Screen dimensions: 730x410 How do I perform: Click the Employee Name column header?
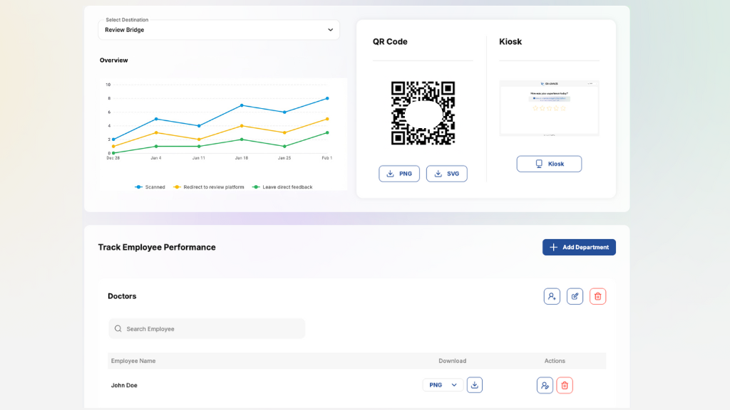click(x=133, y=361)
